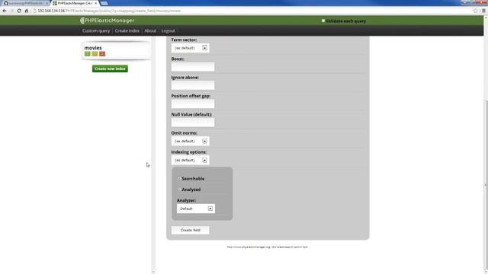The width and height of the screenshot is (488, 274).
Task: Open the About page
Action: [x=150, y=30]
